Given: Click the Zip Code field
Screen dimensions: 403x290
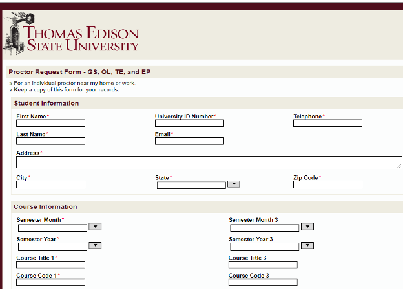Looking at the screenshot, I should pyautogui.click(x=327, y=184).
